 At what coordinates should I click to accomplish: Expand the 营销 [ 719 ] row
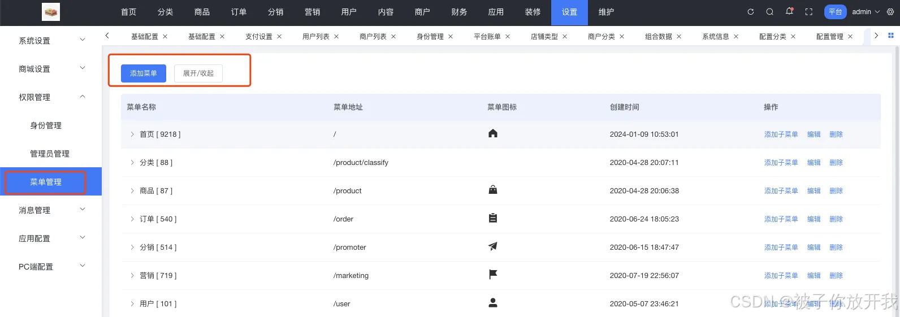click(x=132, y=276)
